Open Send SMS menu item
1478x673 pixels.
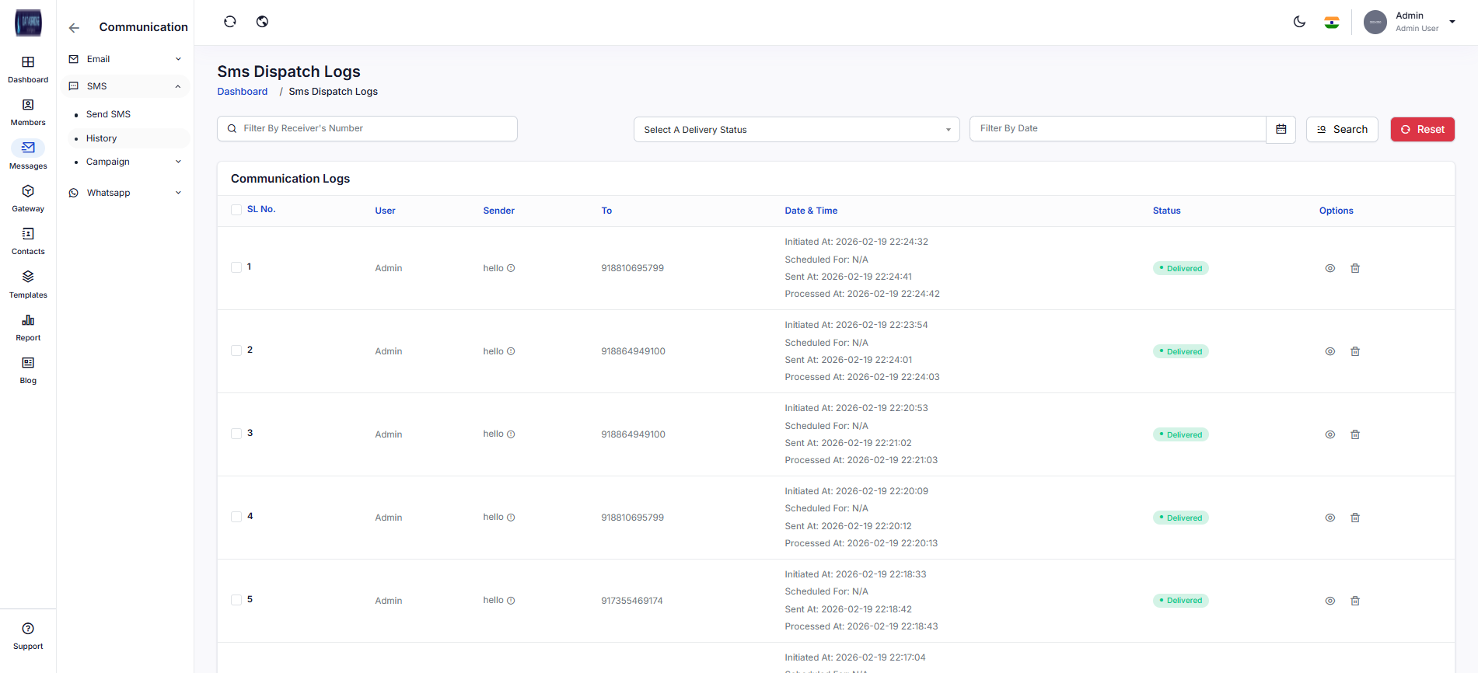tap(108, 114)
